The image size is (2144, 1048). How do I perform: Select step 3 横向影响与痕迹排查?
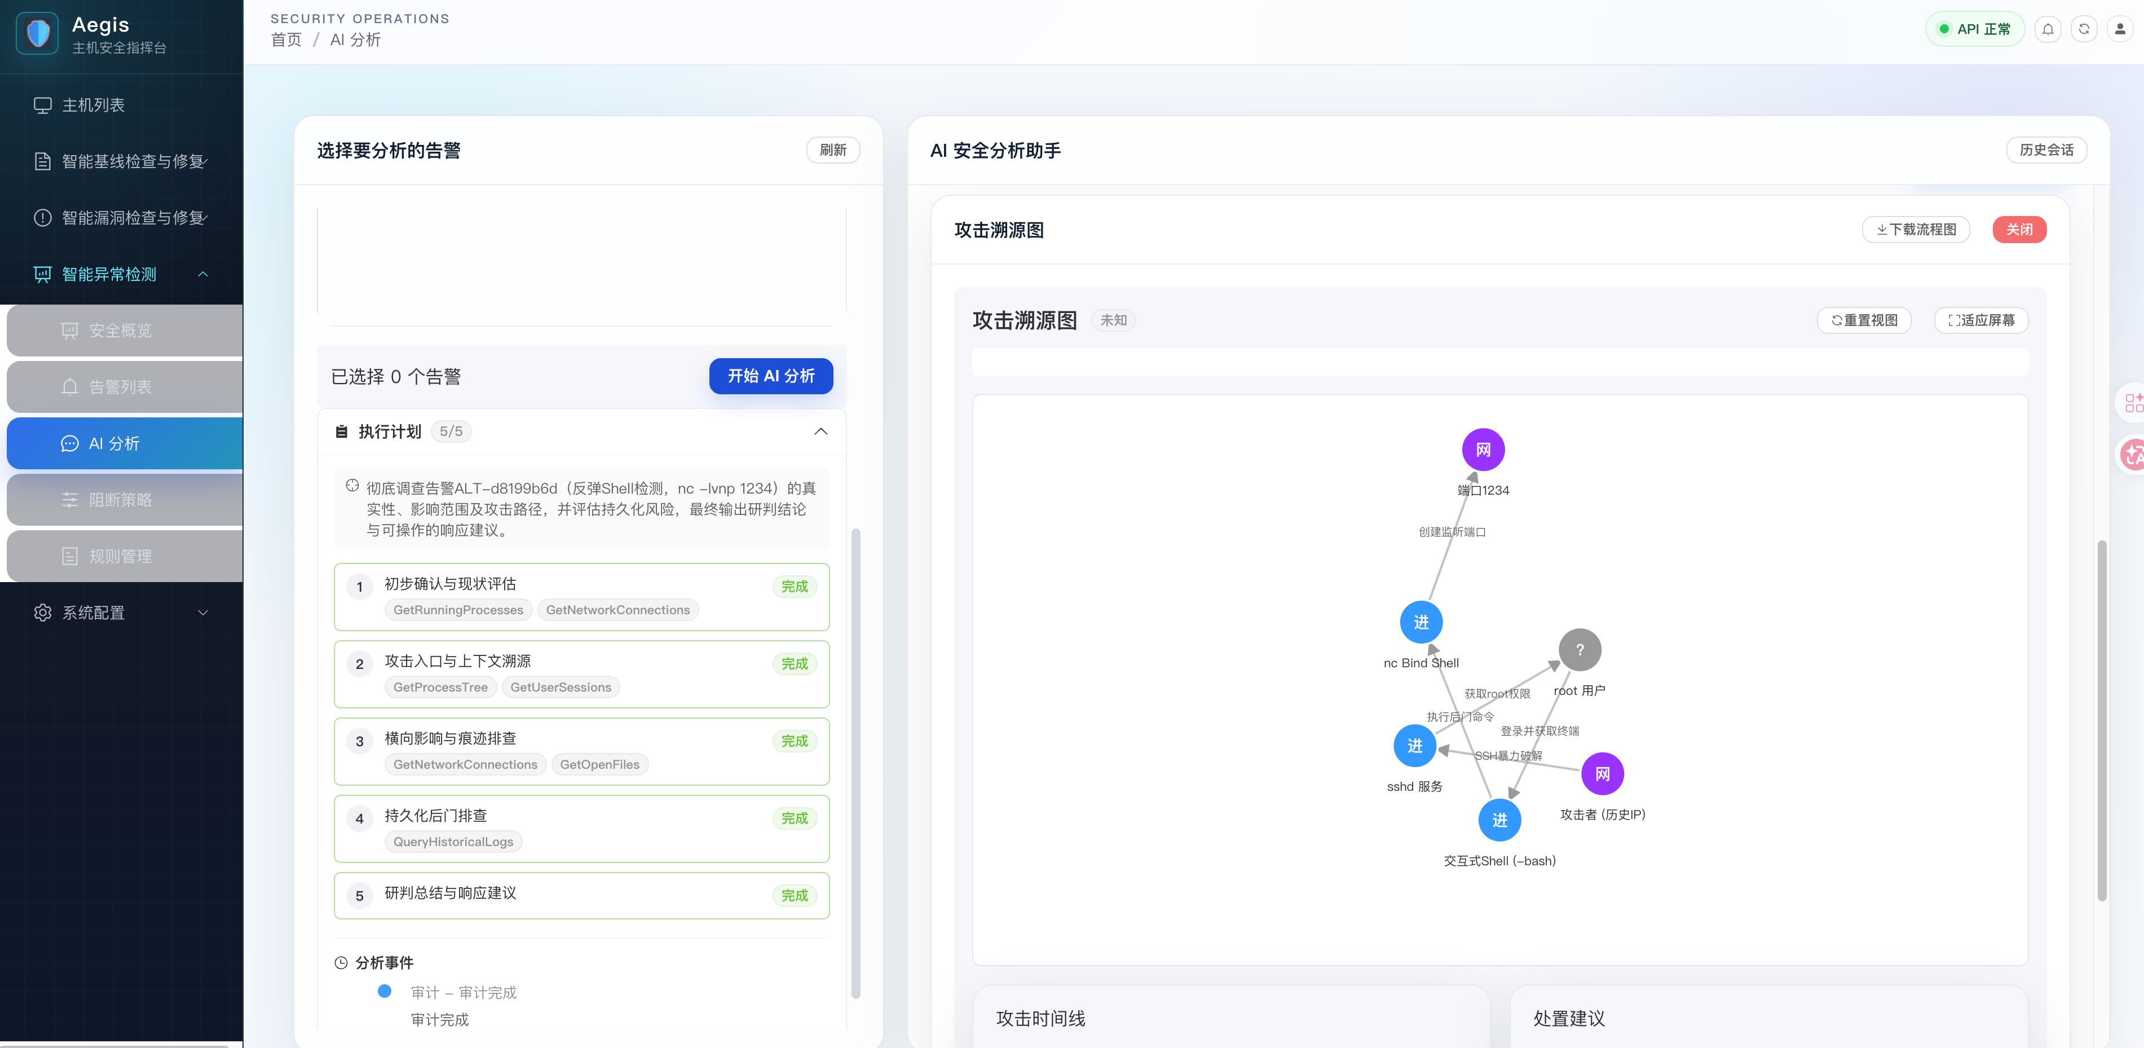[x=582, y=752]
